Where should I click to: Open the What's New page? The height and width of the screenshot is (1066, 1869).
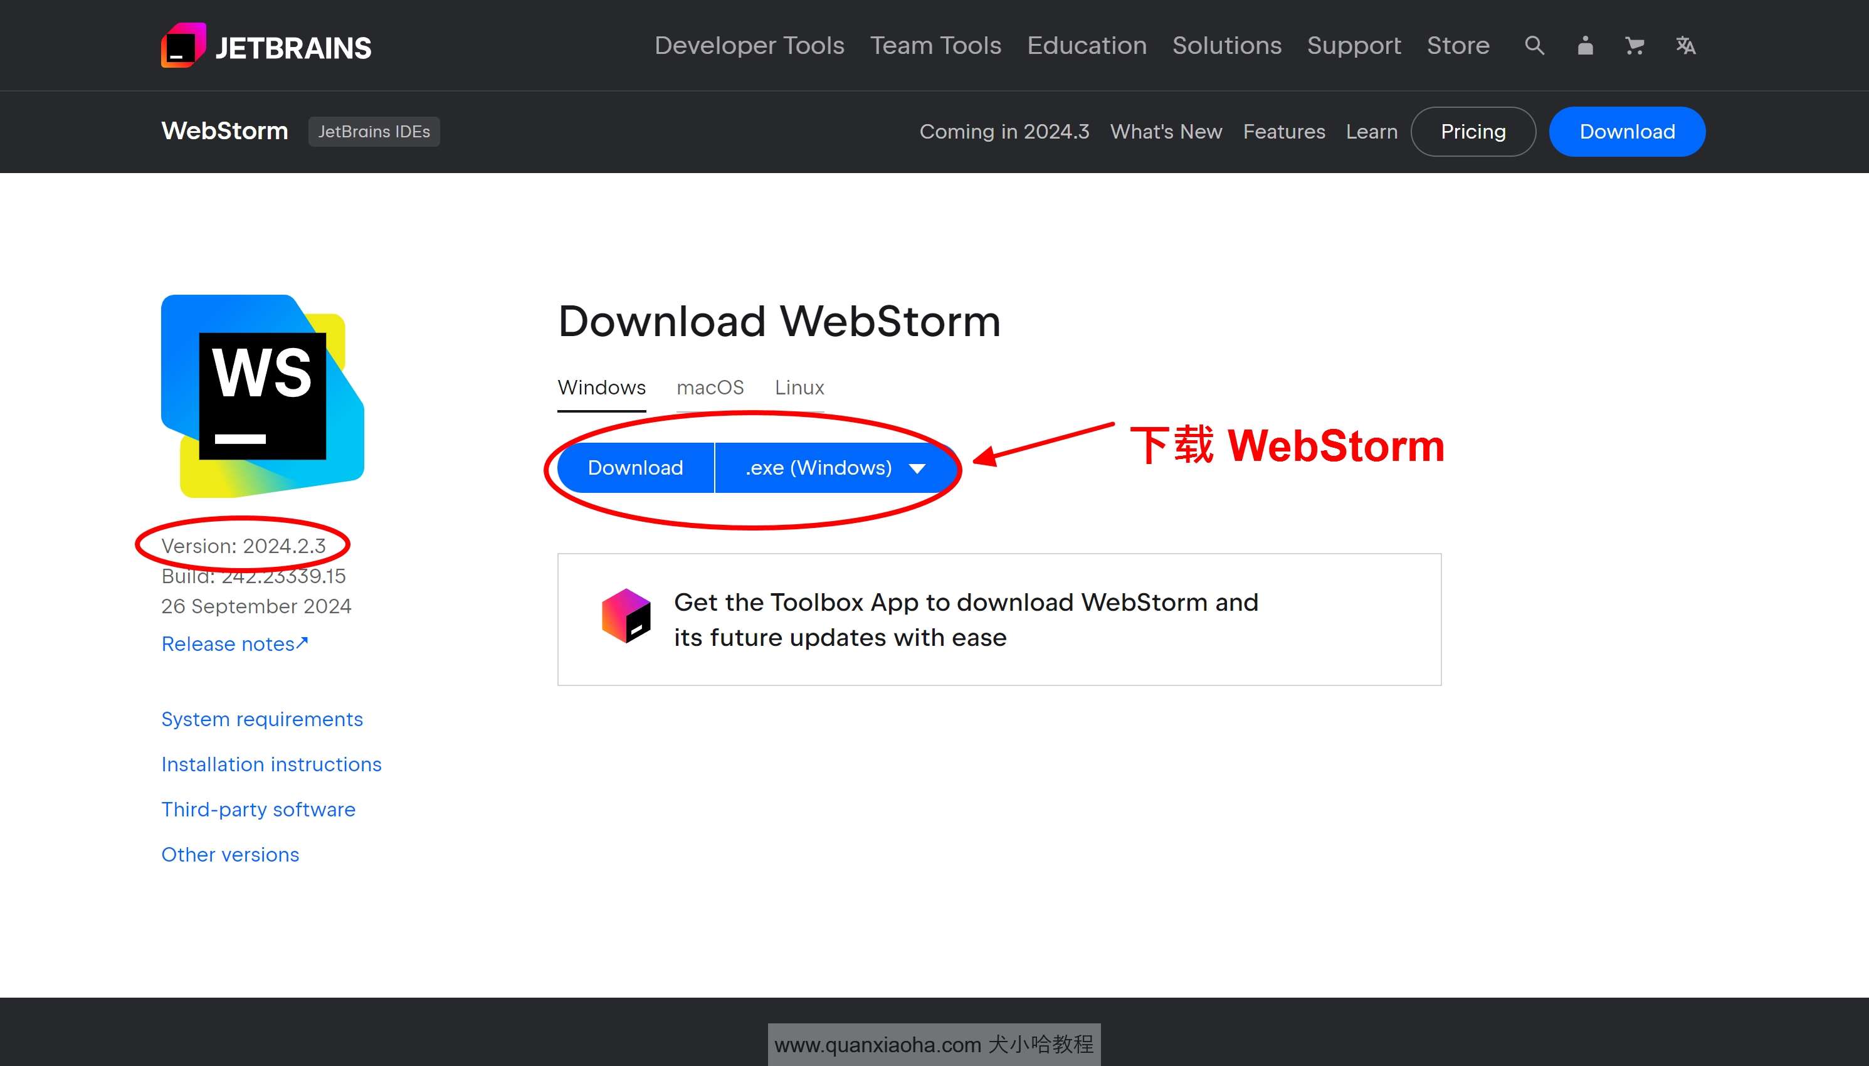tap(1166, 132)
